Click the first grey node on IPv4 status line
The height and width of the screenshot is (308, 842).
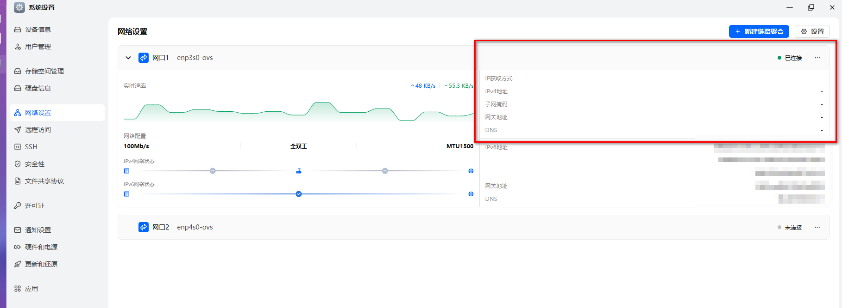point(213,171)
